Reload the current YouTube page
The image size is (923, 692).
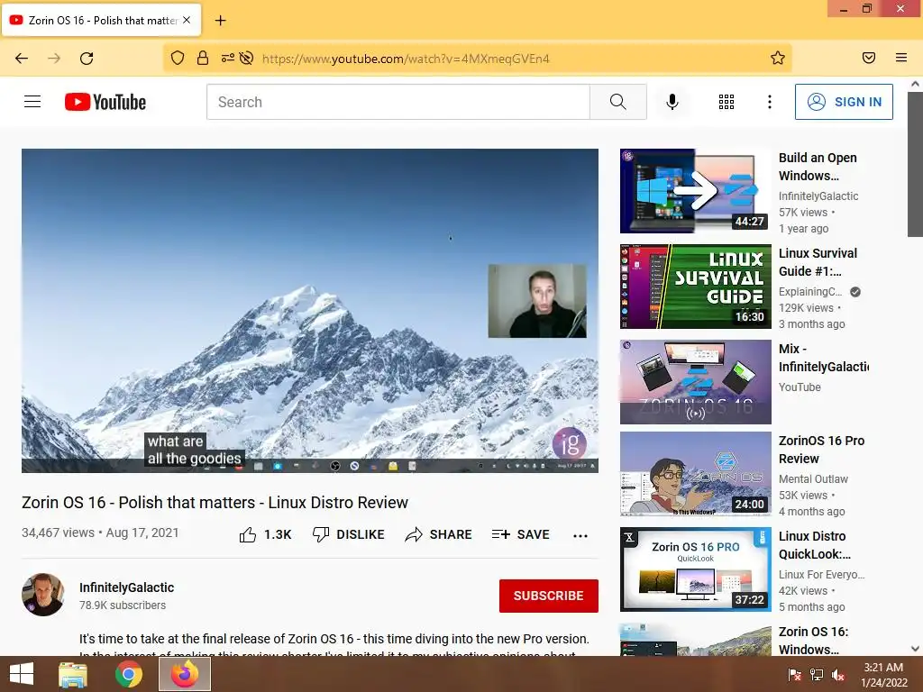click(x=87, y=59)
